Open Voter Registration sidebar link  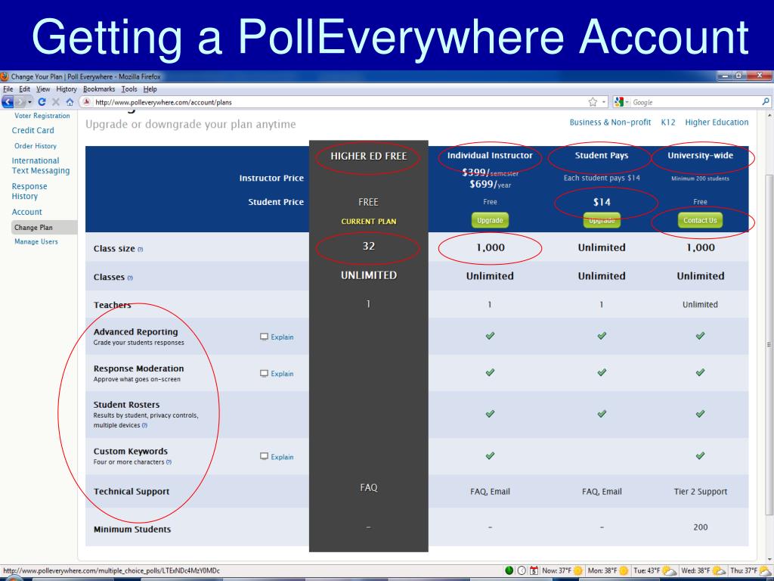point(42,116)
